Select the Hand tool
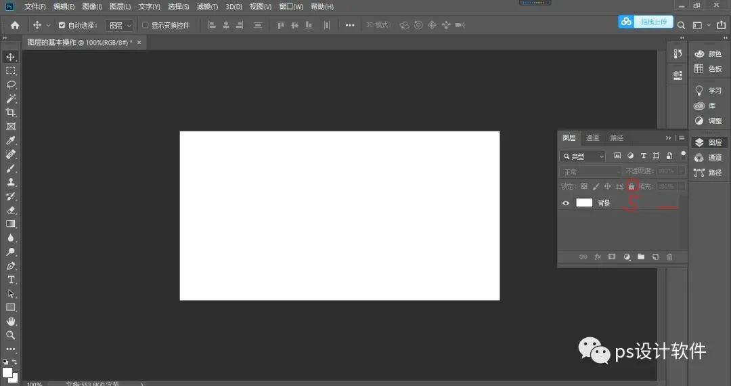Screen dimensions: 731x386 (11, 321)
